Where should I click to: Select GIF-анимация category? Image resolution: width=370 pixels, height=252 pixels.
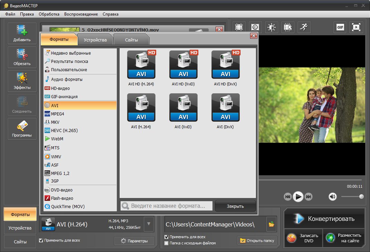tap(80, 96)
